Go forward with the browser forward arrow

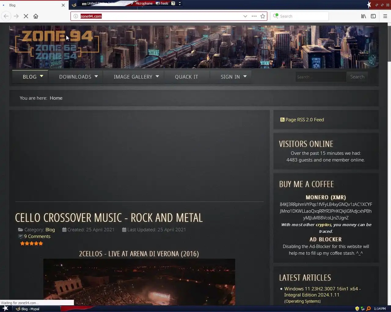16,16
